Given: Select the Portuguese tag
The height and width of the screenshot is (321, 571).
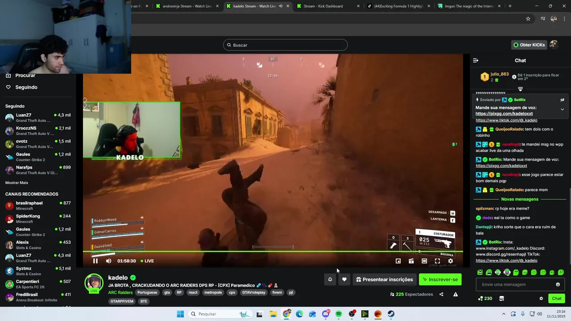Looking at the screenshot, I should pyautogui.click(x=147, y=292).
